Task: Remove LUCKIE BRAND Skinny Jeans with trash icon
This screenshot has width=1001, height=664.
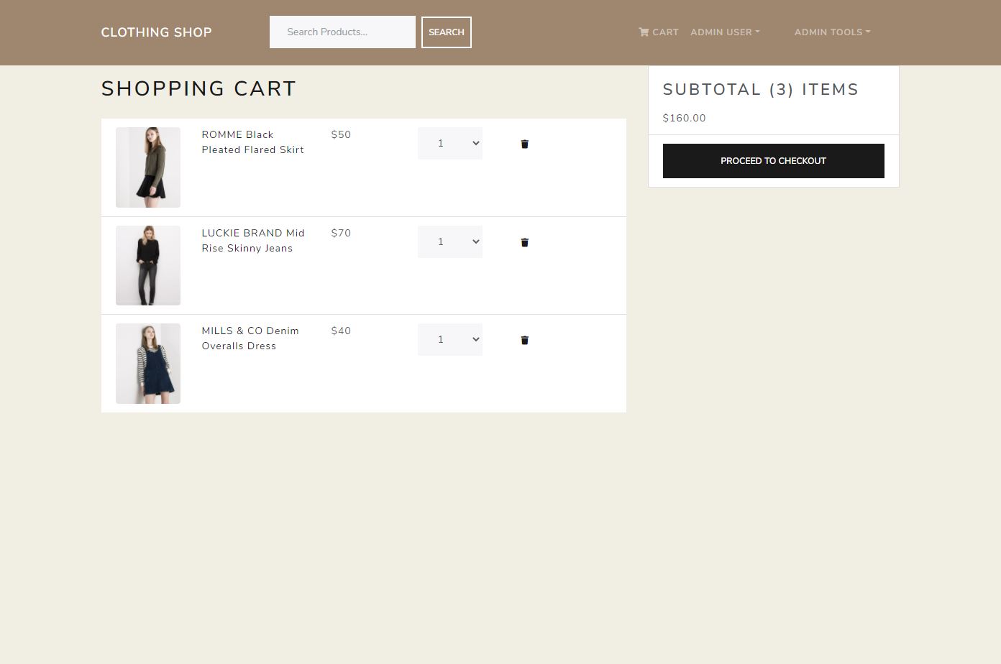Action: (524, 242)
